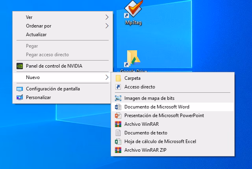This screenshot has height=169, width=252.
Task: Choose Personalizar from context menu
Action: tap(63, 97)
